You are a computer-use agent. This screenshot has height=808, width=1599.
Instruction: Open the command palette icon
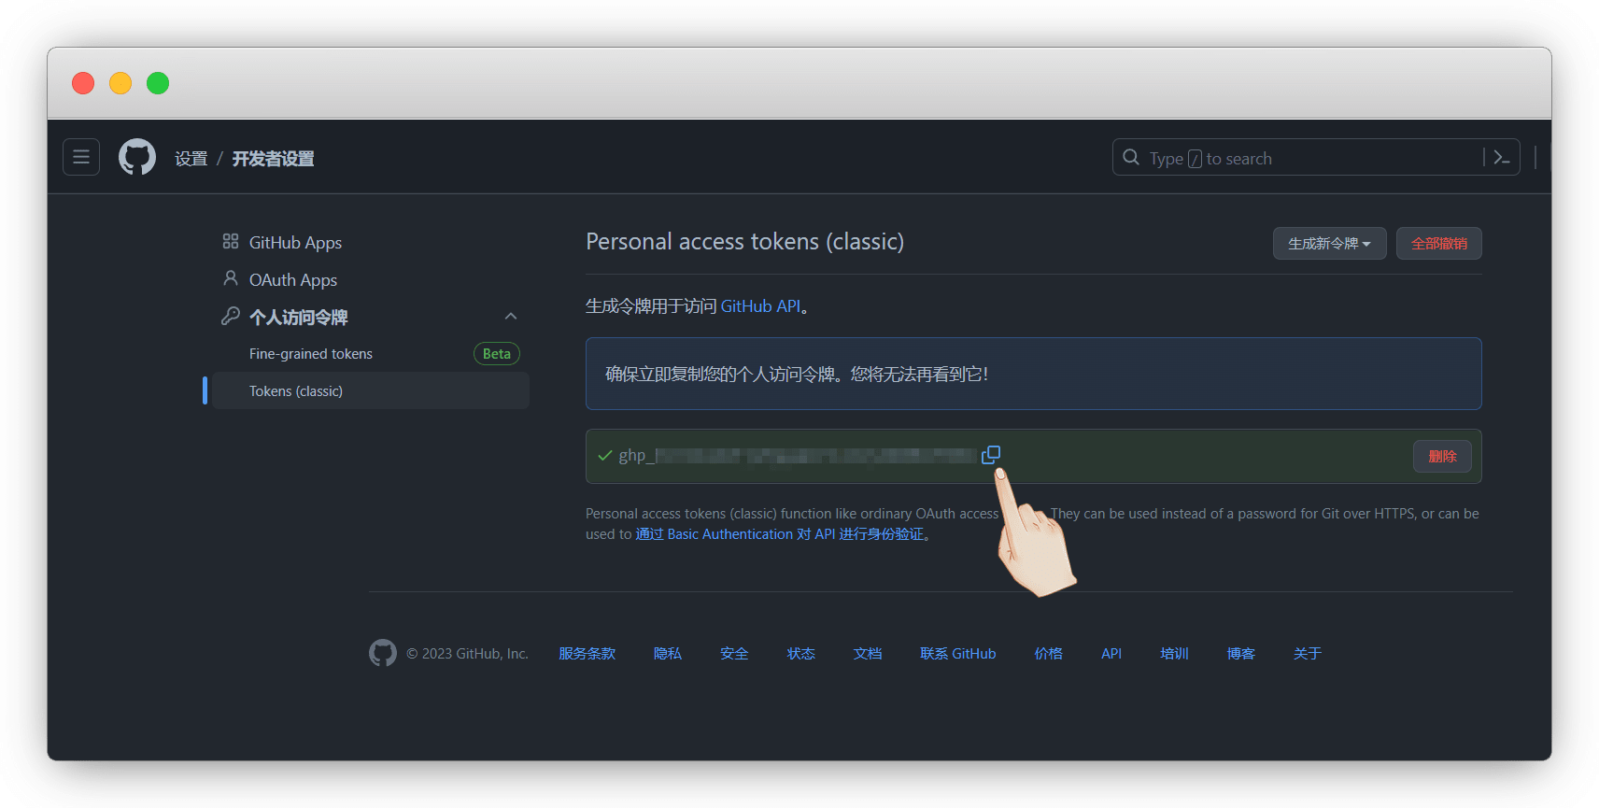click(1502, 158)
